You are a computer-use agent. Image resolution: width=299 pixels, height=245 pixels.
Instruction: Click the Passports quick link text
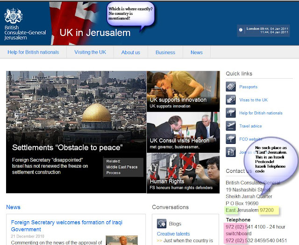248,87
